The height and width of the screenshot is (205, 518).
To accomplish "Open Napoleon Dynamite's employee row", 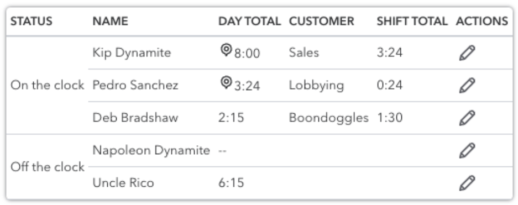I will coord(151,150).
